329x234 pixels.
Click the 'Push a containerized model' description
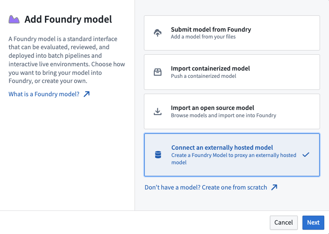[203, 76]
